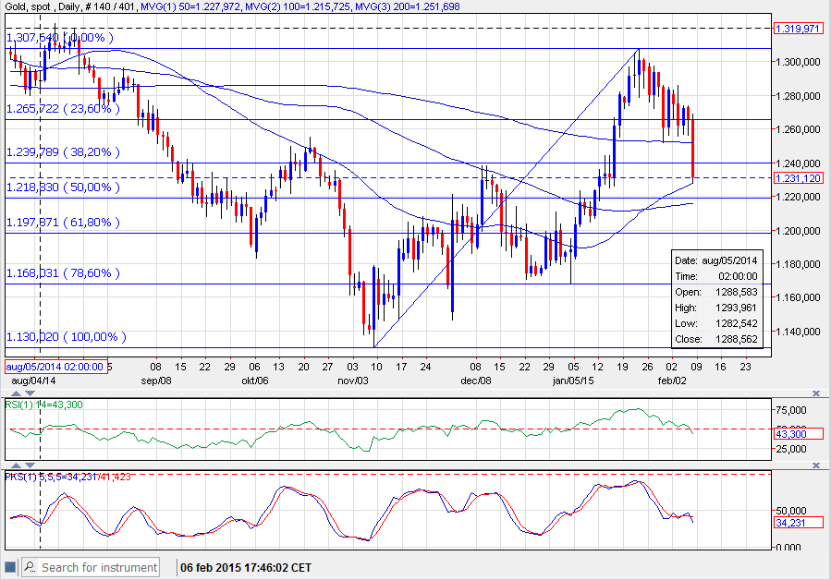Select the 1.231,120 current price marker
831x580 pixels.
798,178
